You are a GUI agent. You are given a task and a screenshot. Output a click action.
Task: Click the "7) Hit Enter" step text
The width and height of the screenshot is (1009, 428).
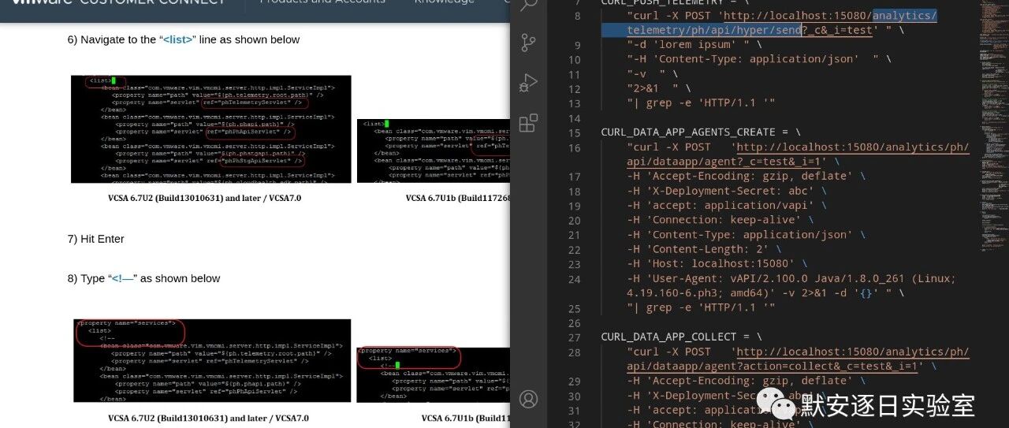tap(96, 239)
